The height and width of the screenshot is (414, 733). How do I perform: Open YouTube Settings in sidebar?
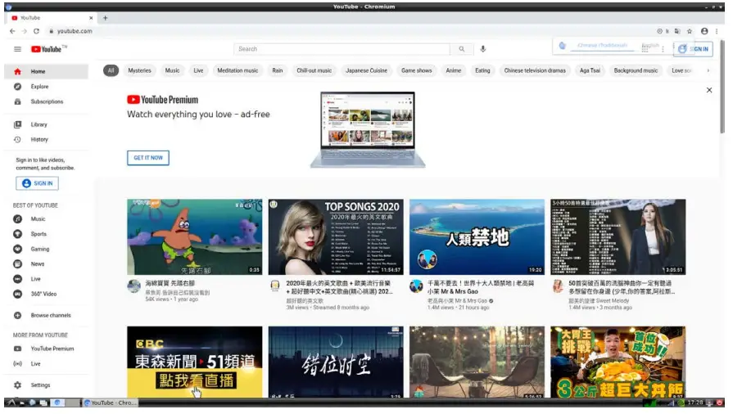tap(40, 385)
